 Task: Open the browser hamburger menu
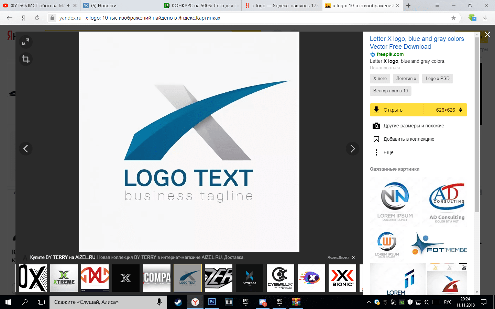point(437,5)
